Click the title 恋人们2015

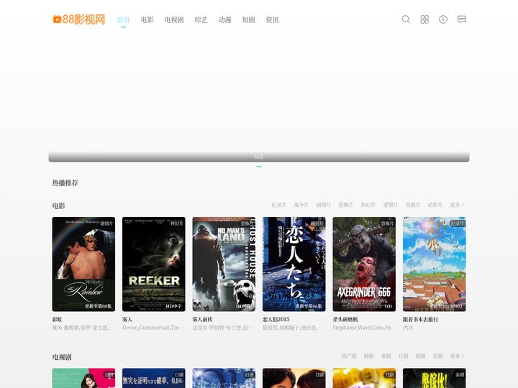coord(276,319)
